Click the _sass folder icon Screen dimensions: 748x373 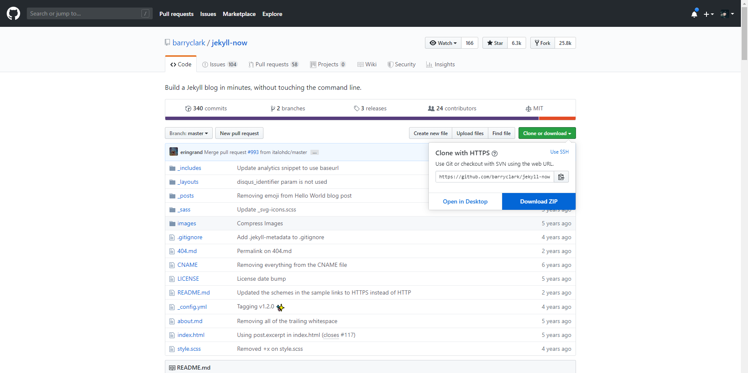pos(172,210)
